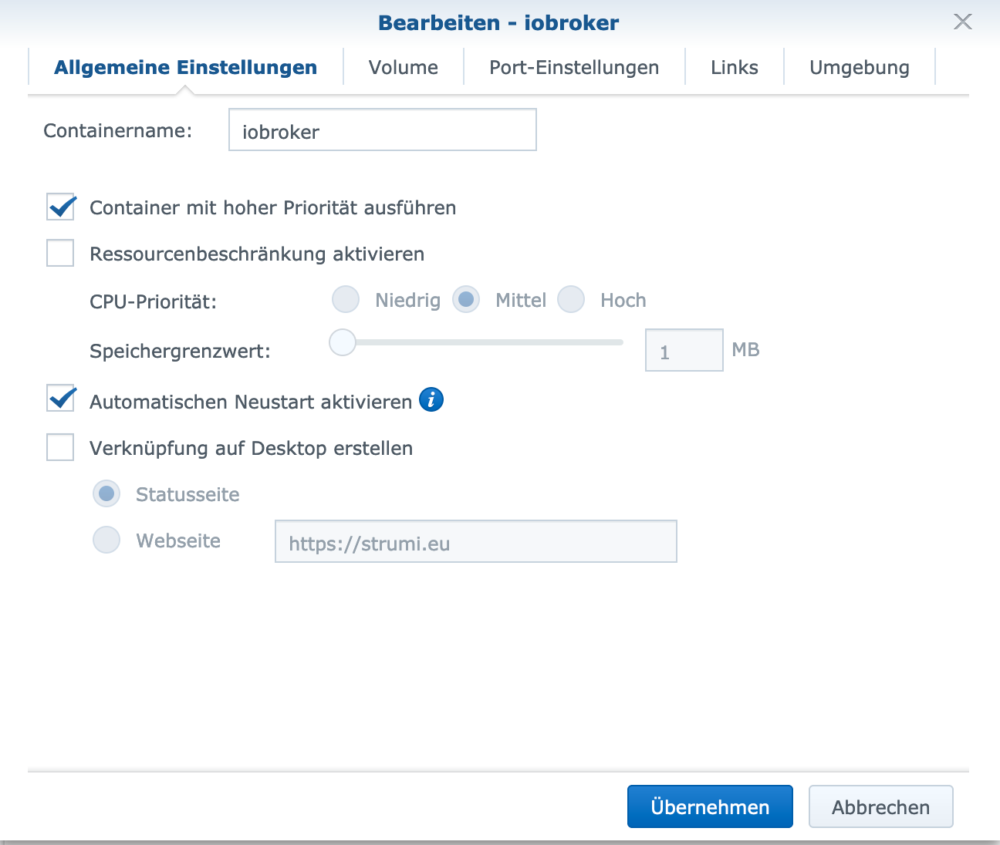
Task: Open the Port-Einstellungen tab
Action: 574,68
